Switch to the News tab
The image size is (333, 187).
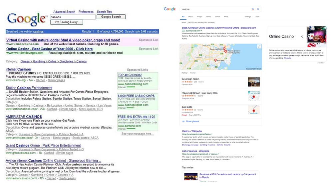(208, 17)
